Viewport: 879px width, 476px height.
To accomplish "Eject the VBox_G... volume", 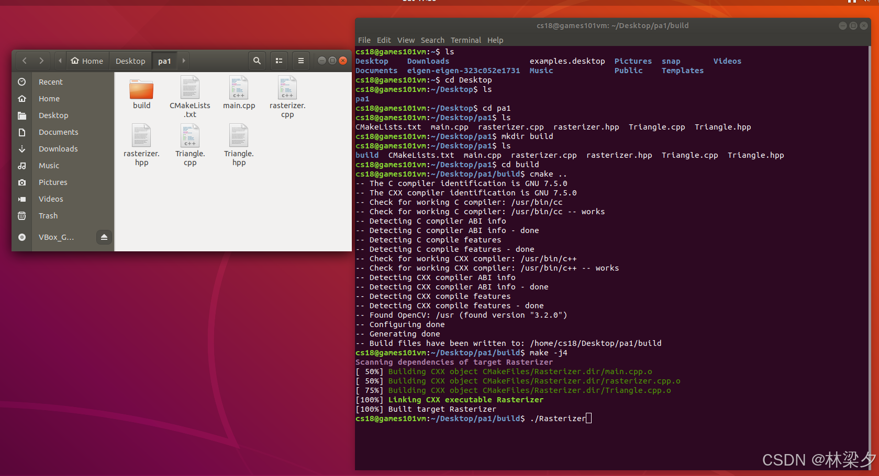I will tap(104, 237).
